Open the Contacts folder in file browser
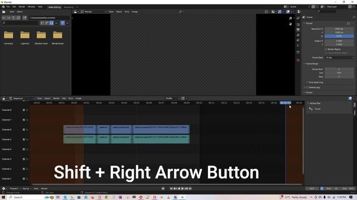The width and height of the screenshot is (357, 200). coord(8,38)
